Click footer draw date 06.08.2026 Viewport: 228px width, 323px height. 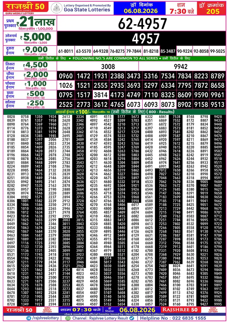point(137,310)
